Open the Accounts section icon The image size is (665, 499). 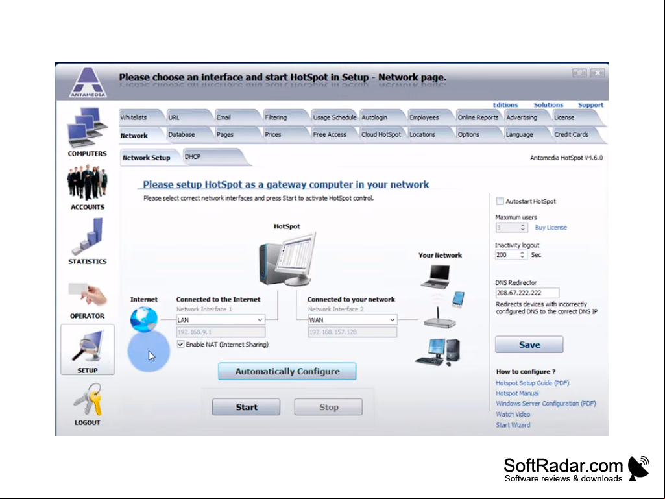coord(88,182)
